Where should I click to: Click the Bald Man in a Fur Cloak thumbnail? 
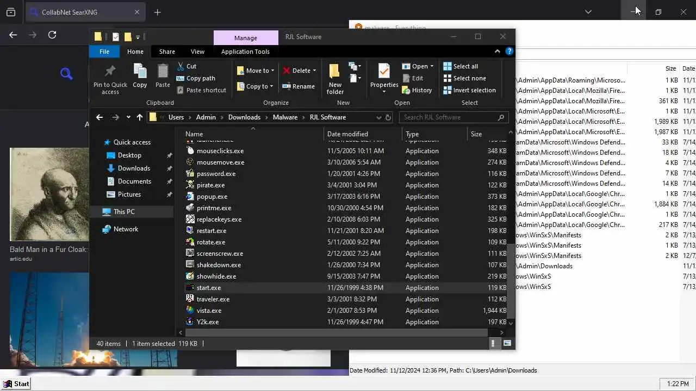(49, 194)
